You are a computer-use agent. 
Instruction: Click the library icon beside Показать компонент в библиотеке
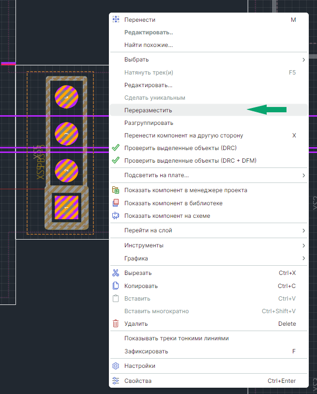[116, 203]
